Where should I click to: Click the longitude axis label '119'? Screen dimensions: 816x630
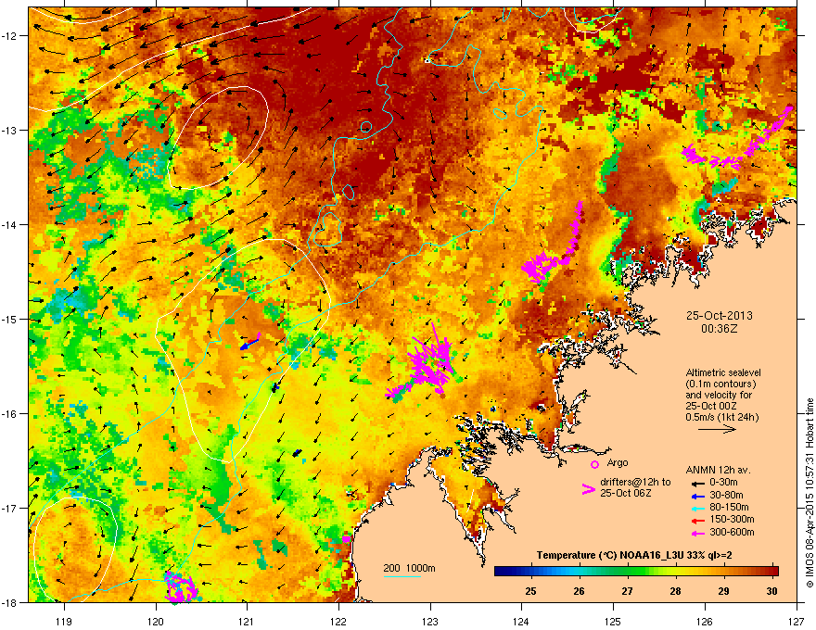pos(64,621)
